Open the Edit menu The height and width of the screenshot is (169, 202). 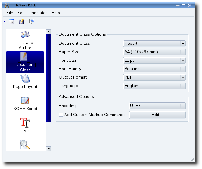[21, 13]
